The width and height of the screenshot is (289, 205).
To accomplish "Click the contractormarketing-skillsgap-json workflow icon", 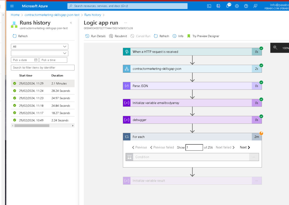I will 127,69.
